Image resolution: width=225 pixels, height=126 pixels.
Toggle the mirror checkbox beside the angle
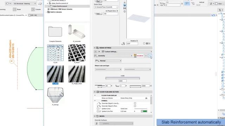click(144, 43)
